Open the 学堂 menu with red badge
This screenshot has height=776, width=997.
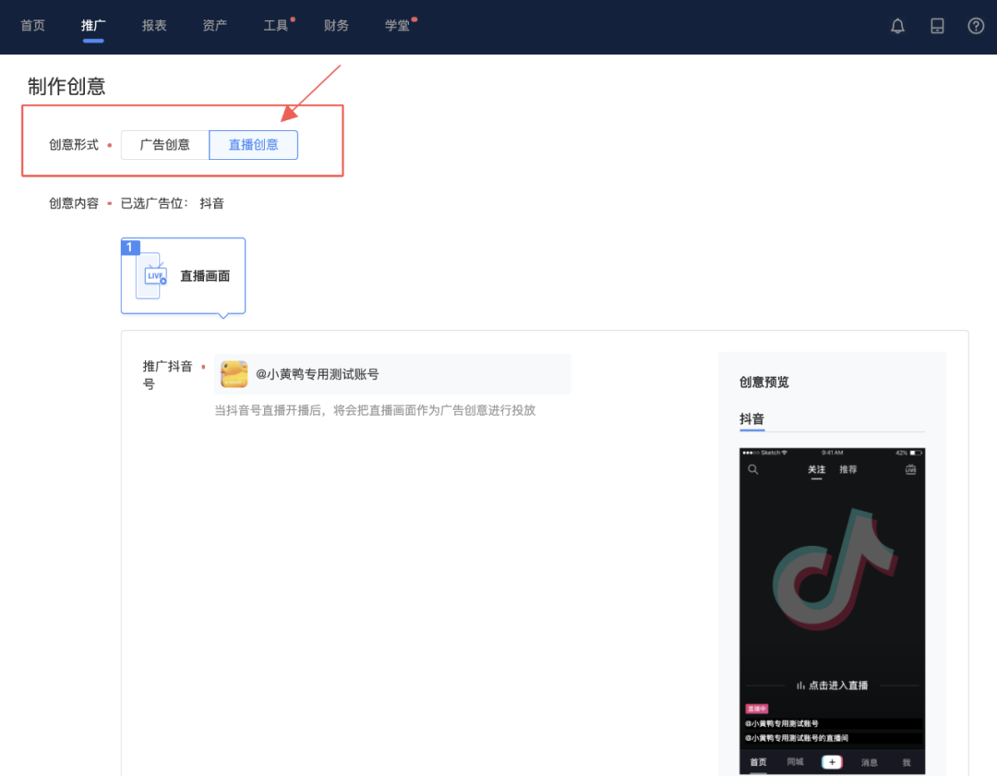(x=397, y=25)
